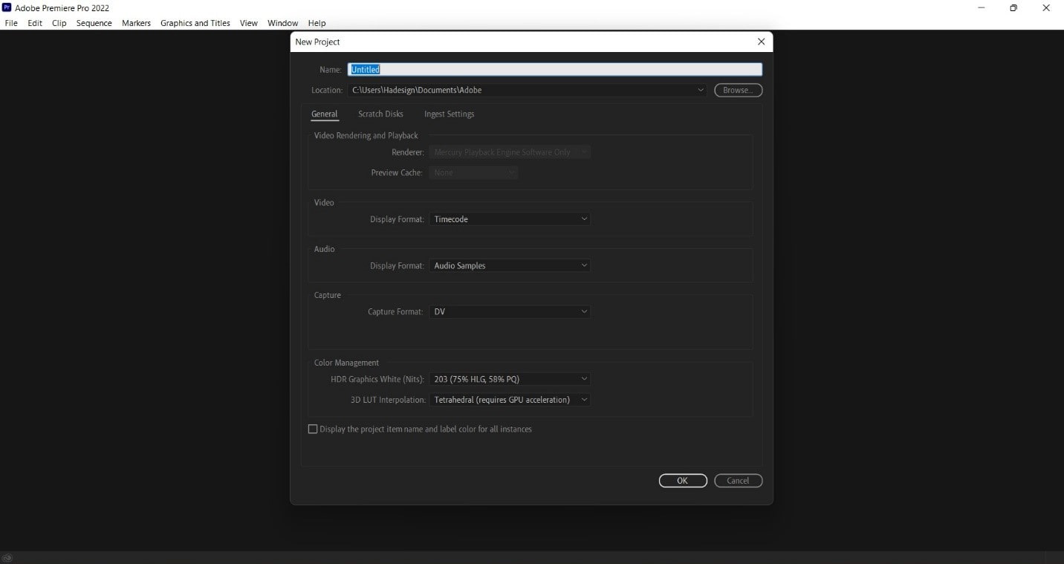Restore down the Premiere Pro window
The image size is (1064, 564).
(1013, 8)
